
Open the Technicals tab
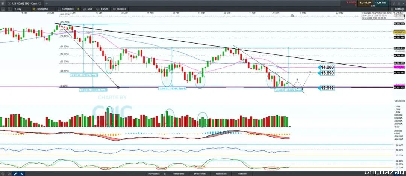coord(221,174)
